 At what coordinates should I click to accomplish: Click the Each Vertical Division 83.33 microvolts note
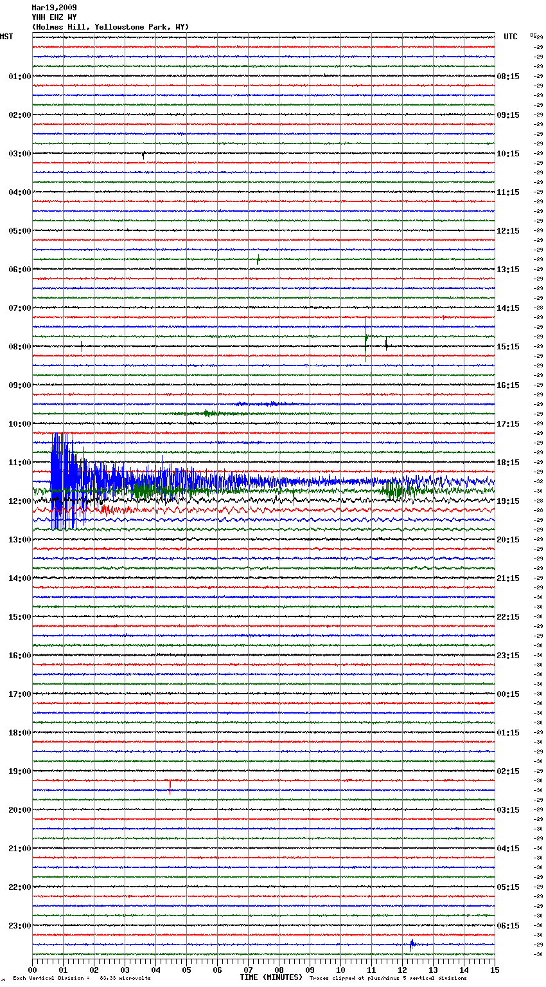coord(82,979)
